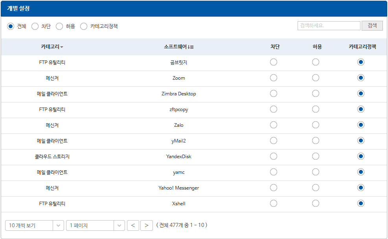Click the 클라우드 스토리지 category cell

click(x=52, y=157)
